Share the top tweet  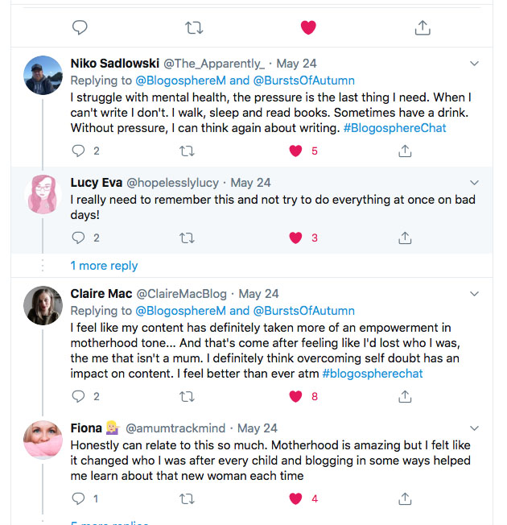(421, 28)
